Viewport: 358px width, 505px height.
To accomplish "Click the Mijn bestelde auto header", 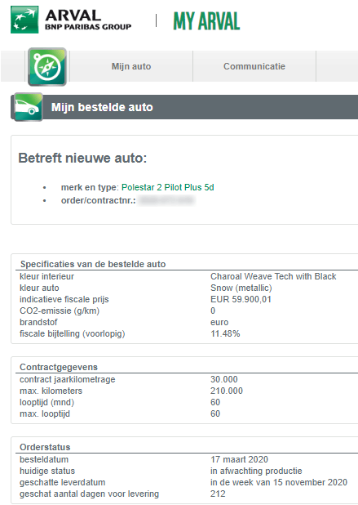I will (102, 107).
